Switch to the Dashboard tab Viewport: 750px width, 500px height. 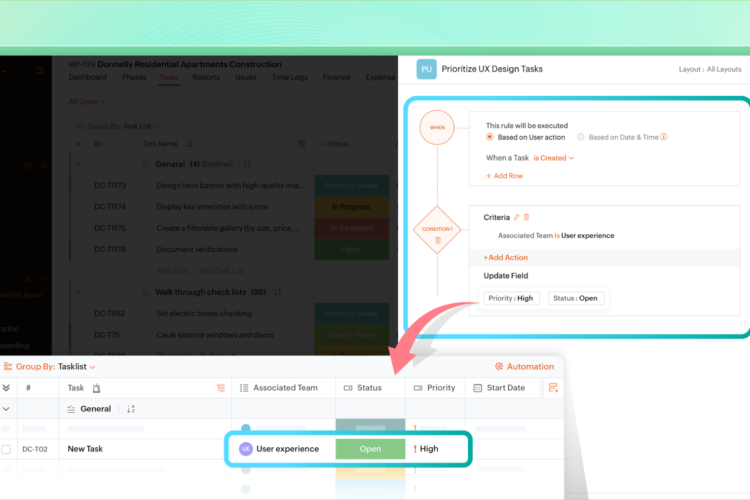[x=88, y=78]
